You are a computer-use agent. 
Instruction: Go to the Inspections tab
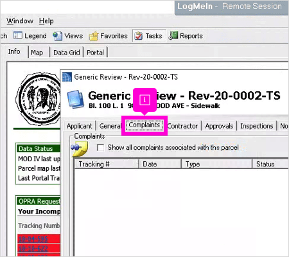257,126
